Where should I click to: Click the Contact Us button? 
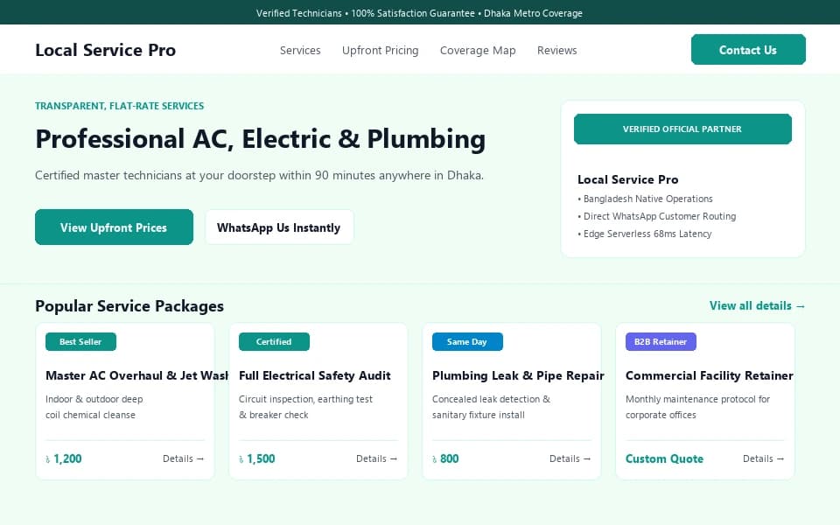pyautogui.click(x=748, y=50)
